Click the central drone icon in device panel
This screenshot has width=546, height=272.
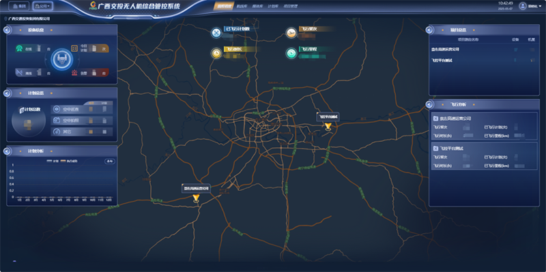[61, 60]
